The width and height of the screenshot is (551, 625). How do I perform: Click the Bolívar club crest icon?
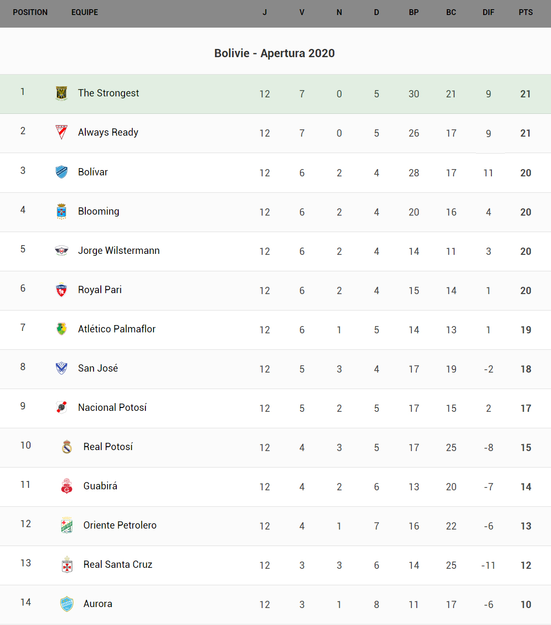(x=62, y=172)
